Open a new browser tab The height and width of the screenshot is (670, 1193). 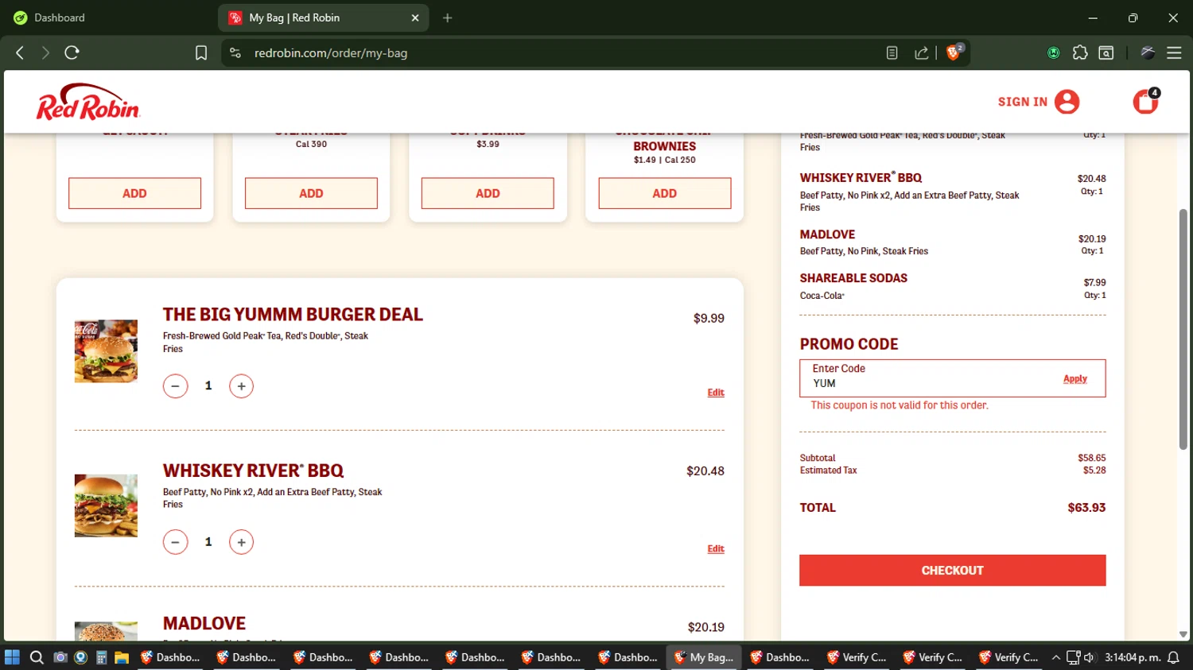click(x=448, y=17)
